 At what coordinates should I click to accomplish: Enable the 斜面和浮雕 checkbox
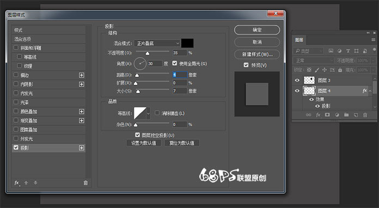(16, 47)
